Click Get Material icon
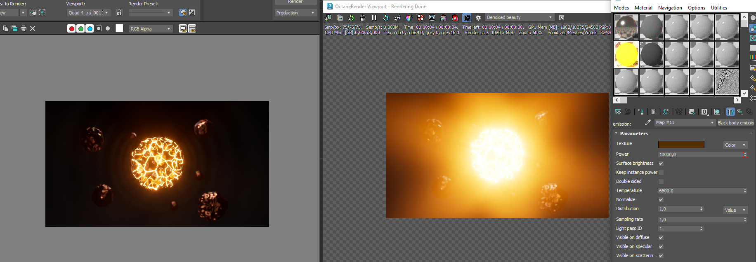The image size is (756, 262). pos(618,112)
